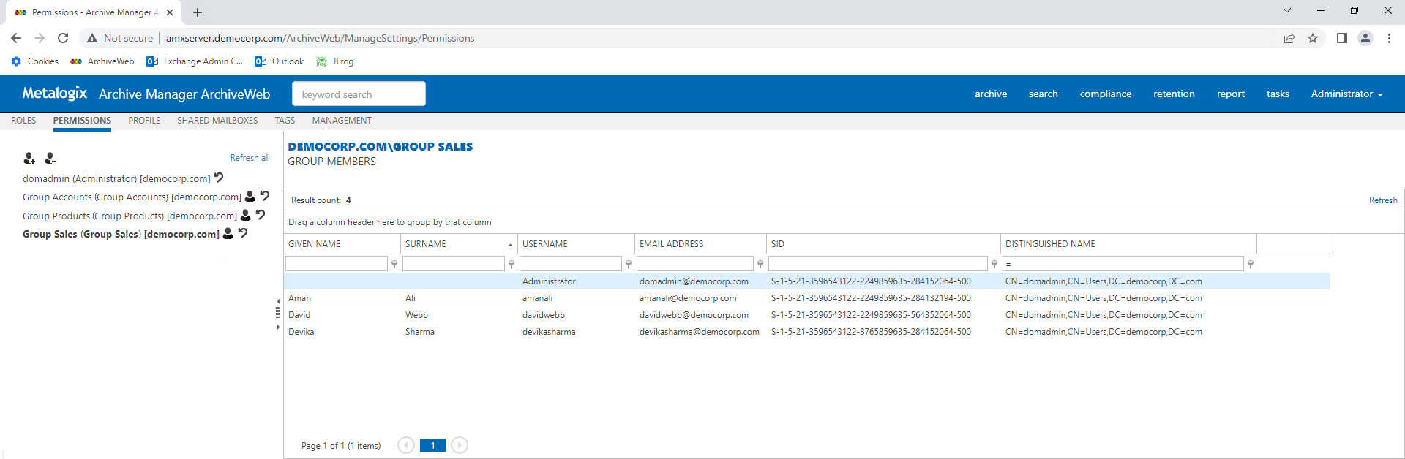1405x459 pixels.
Task: Click the Refresh all link
Action: tap(250, 158)
